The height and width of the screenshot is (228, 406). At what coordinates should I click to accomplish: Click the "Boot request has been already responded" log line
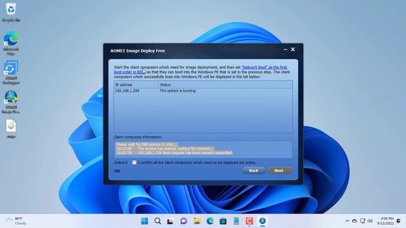point(174,153)
